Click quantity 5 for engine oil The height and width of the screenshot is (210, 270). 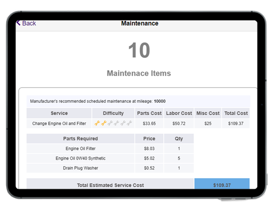tap(179, 158)
